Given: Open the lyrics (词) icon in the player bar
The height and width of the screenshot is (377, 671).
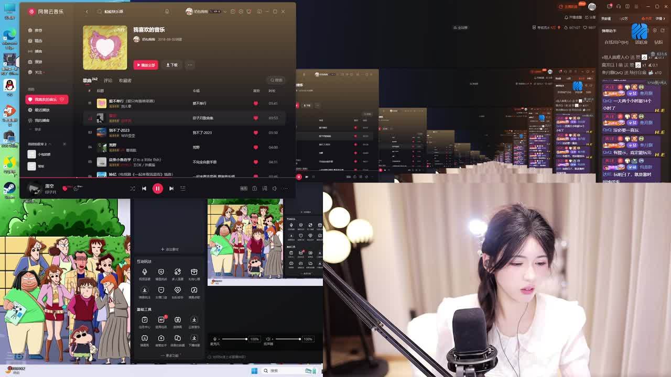Looking at the screenshot, I should coord(265,188).
